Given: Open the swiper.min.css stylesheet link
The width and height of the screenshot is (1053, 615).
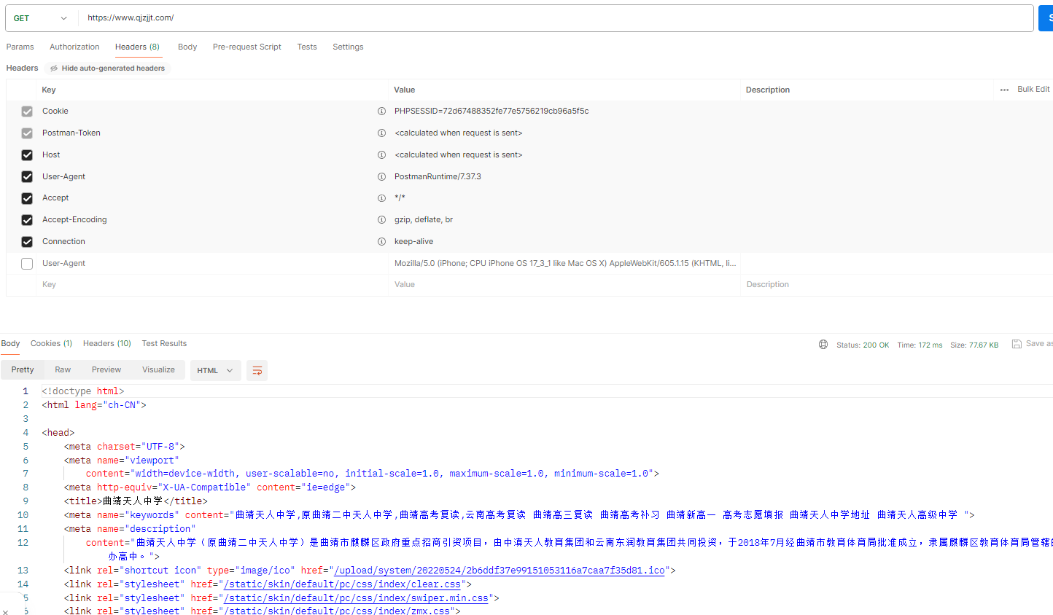Looking at the screenshot, I should (356, 598).
